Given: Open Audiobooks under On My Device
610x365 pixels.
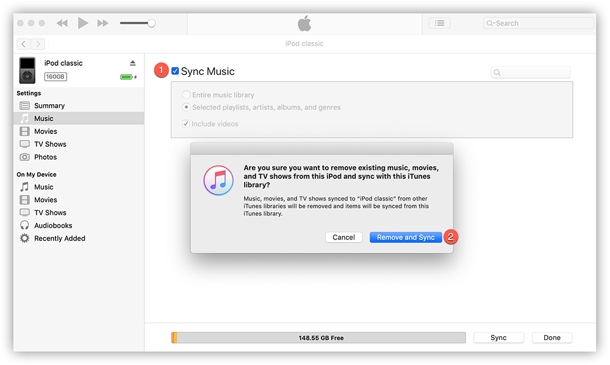Looking at the screenshot, I should [x=53, y=225].
